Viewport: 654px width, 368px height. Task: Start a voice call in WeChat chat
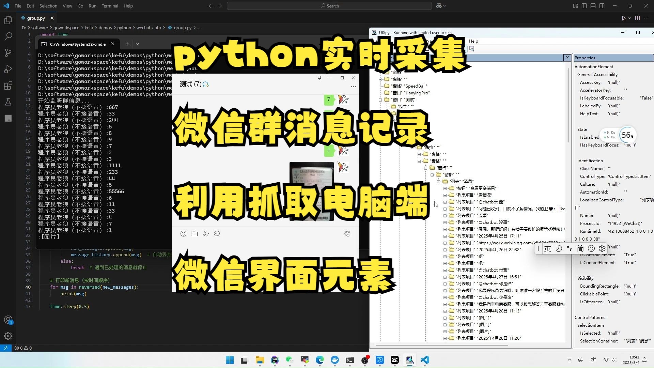347,234
